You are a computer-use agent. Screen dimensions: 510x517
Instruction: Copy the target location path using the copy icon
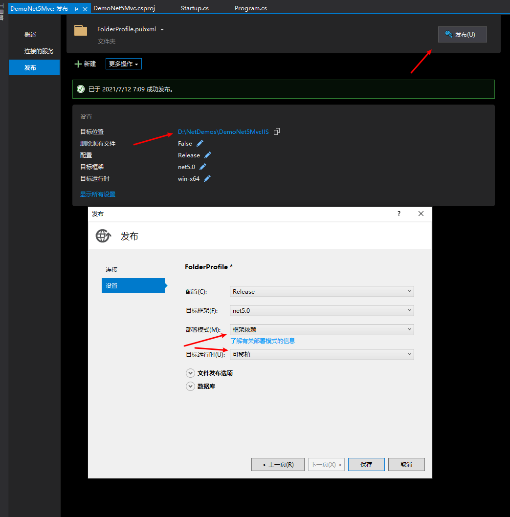(x=276, y=131)
